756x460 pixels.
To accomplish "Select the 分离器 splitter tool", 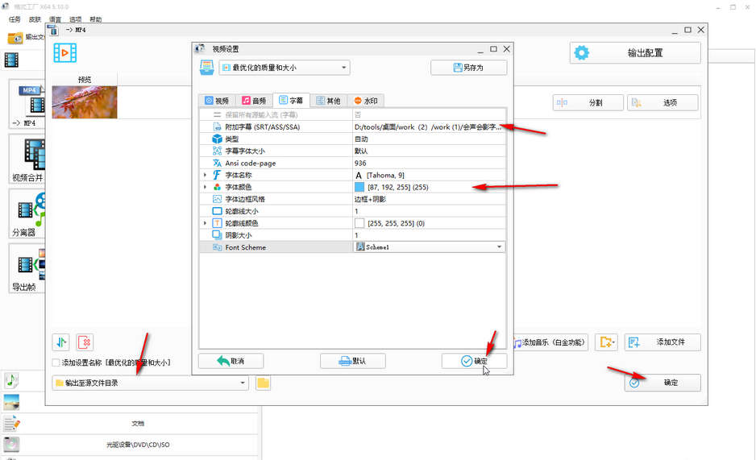I will 27,213.
